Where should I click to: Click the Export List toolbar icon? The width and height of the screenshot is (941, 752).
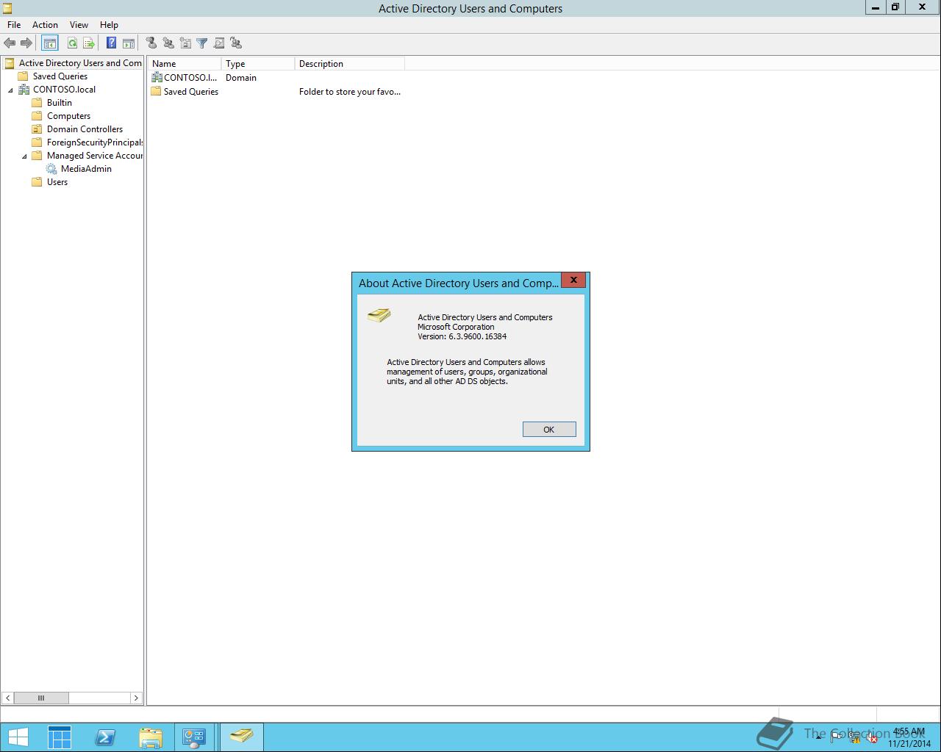pos(88,43)
